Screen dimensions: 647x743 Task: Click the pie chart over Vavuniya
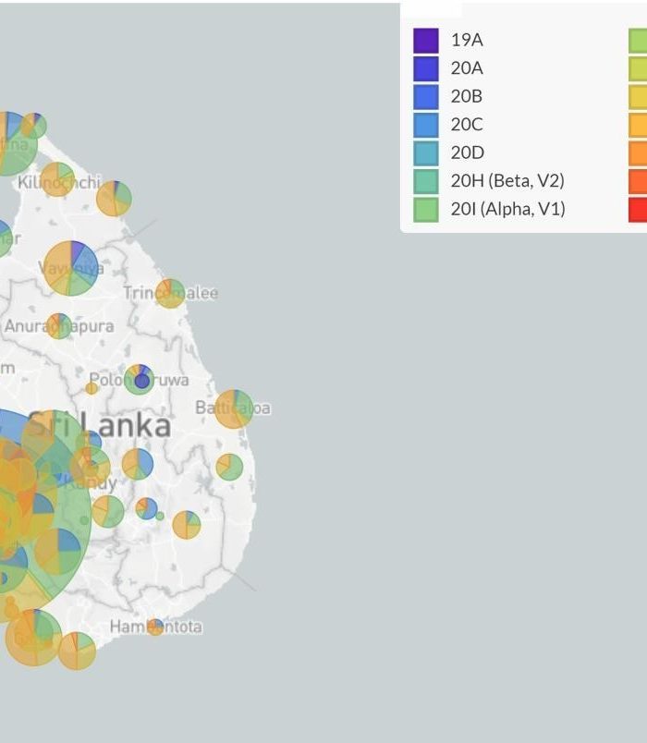[70, 268]
